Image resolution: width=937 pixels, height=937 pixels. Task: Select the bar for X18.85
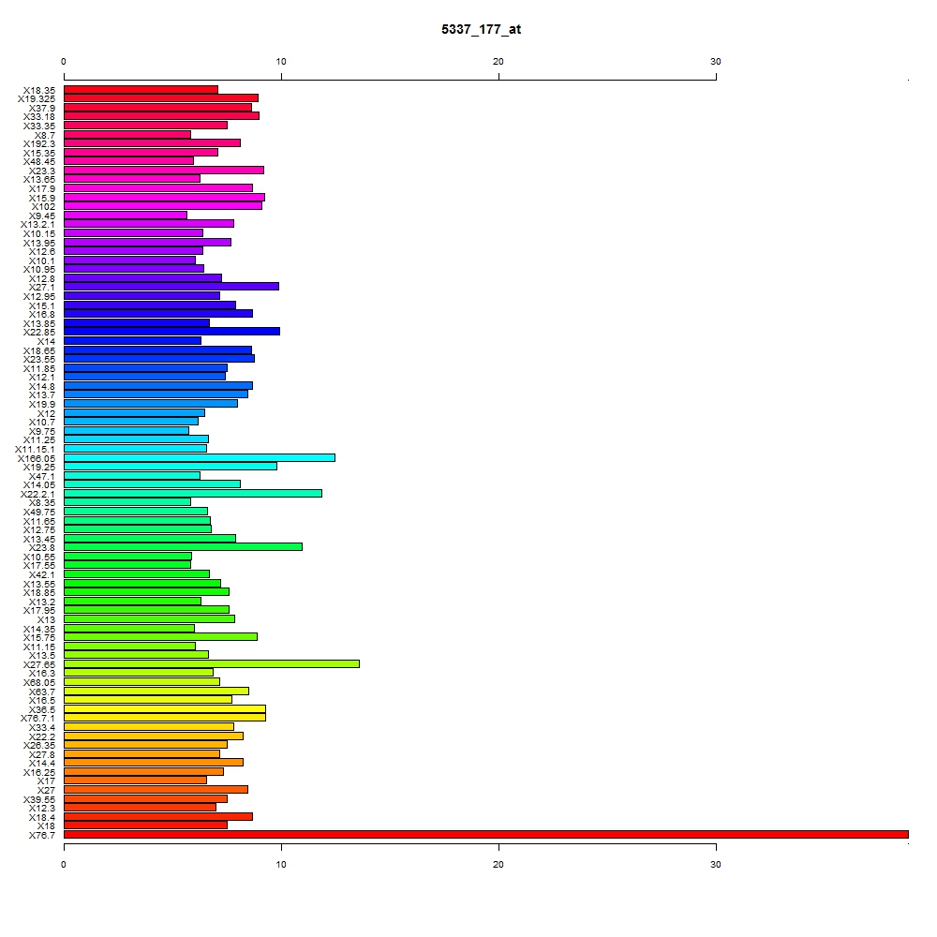pos(146,591)
